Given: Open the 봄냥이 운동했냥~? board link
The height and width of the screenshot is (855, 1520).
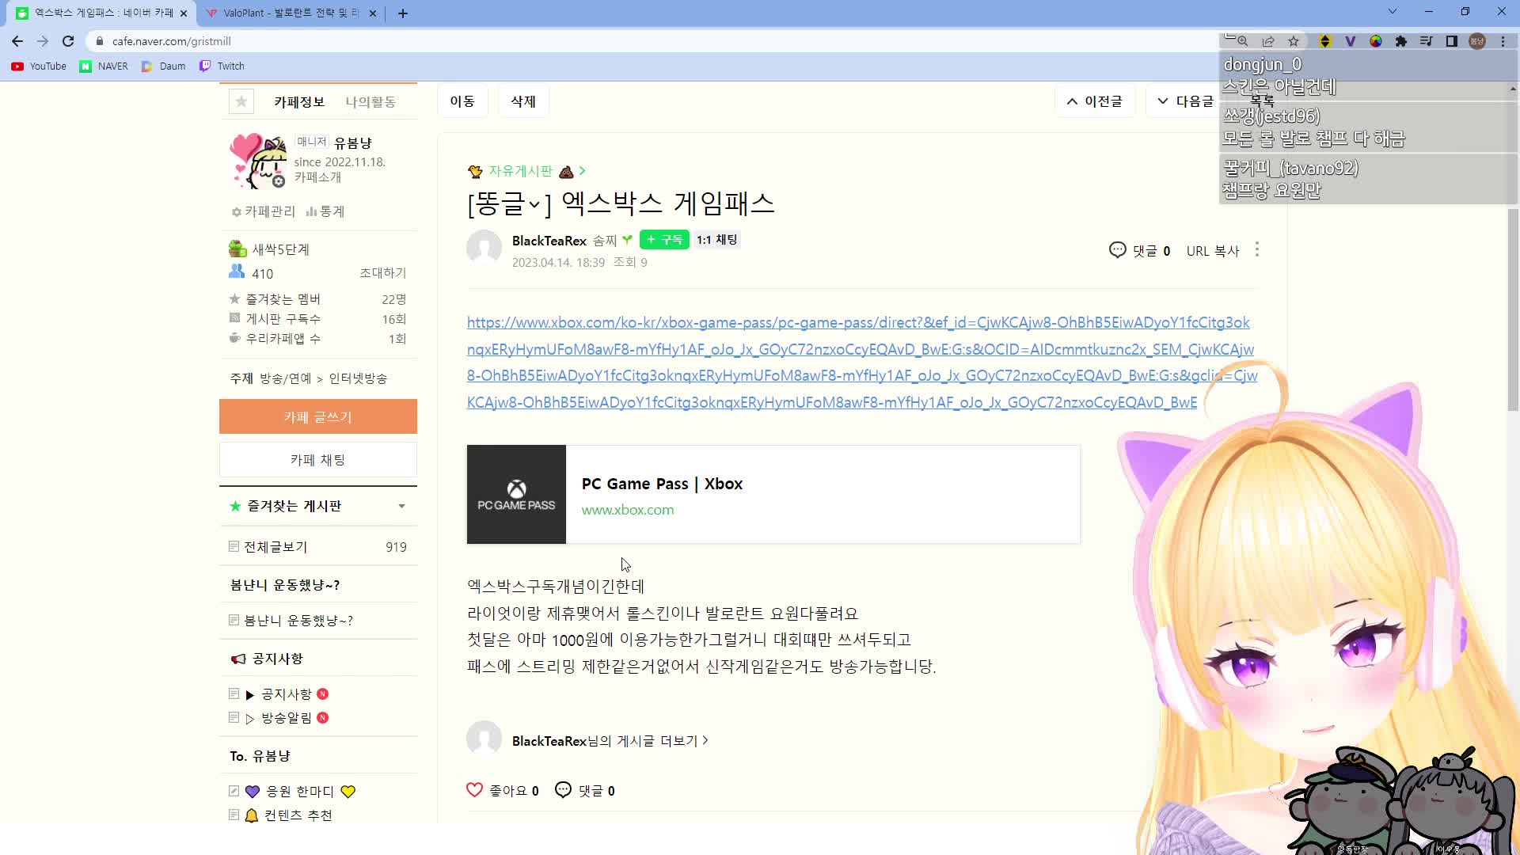Looking at the screenshot, I should pyautogui.click(x=298, y=621).
